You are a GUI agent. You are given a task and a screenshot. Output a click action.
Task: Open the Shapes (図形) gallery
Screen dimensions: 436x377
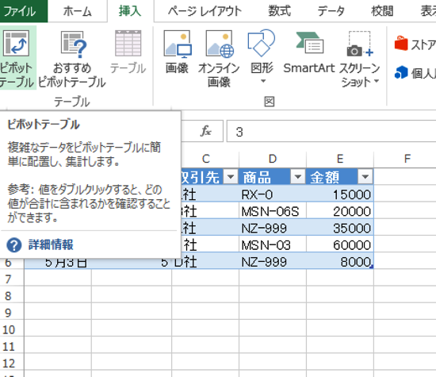pyautogui.click(x=262, y=57)
